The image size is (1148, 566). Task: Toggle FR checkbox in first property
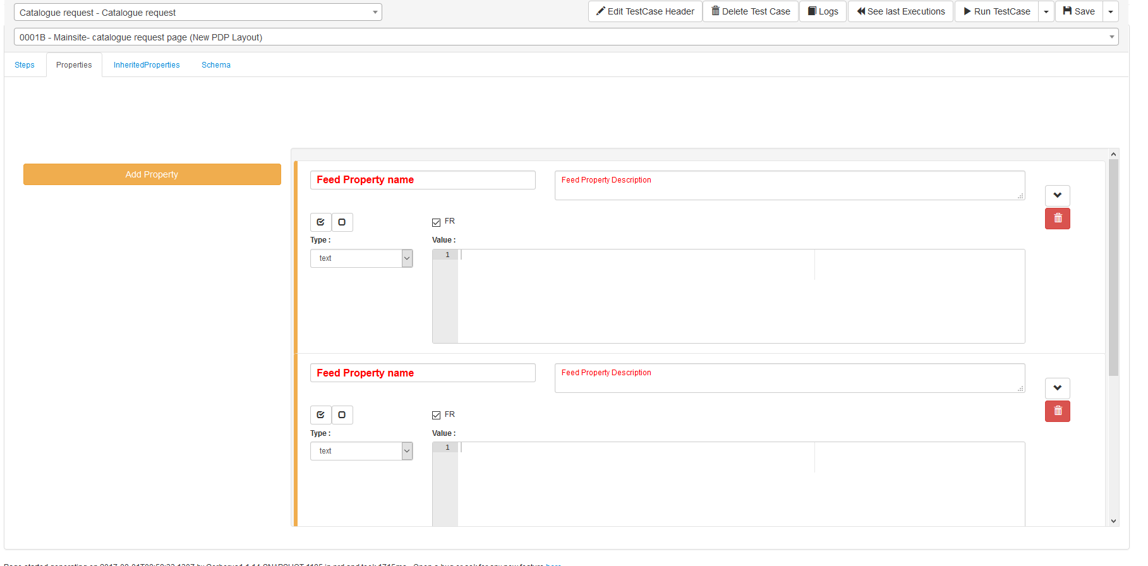click(436, 222)
